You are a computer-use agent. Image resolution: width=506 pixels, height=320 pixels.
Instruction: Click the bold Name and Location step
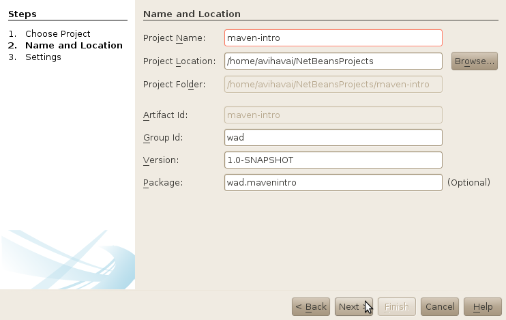[x=74, y=45]
